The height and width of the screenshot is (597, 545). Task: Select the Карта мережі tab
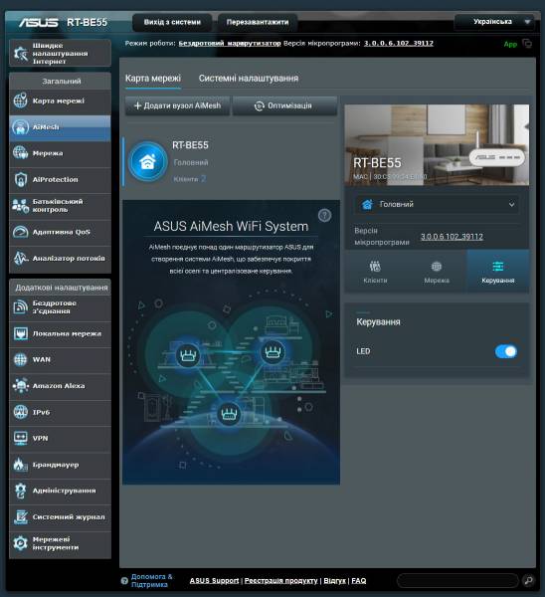click(x=153, y=79)
